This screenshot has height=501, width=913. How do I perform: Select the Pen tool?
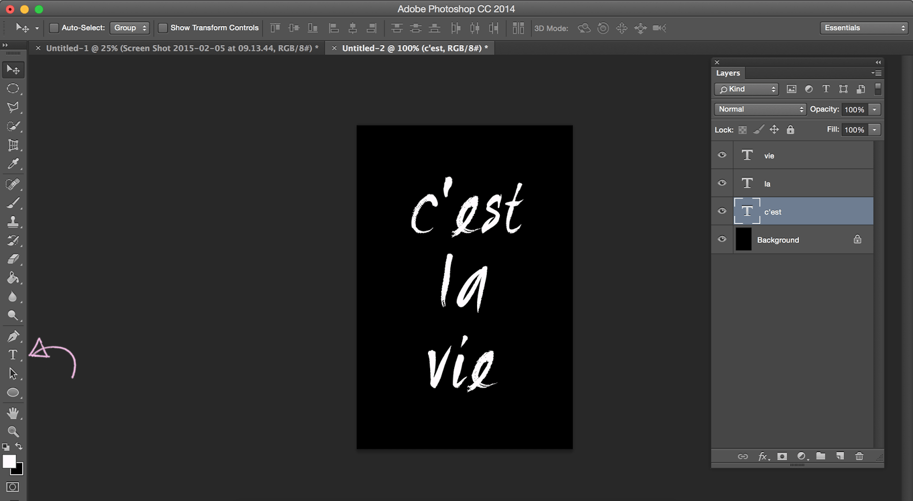pyautogui.click(x=13, y=336)
